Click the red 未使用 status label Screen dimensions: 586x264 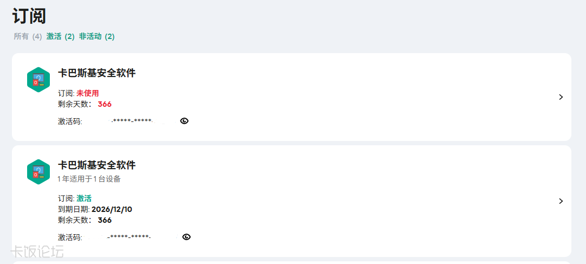(x=87, y=93)
